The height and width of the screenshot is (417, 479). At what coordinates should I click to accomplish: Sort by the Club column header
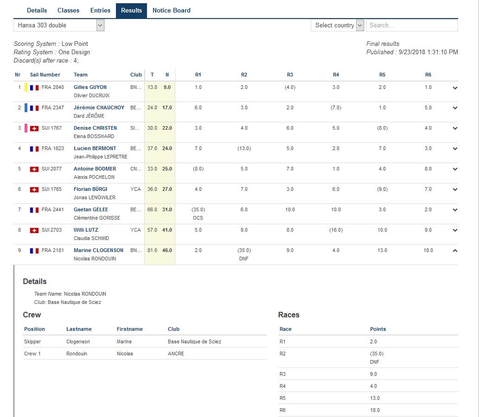pos(136,75)
